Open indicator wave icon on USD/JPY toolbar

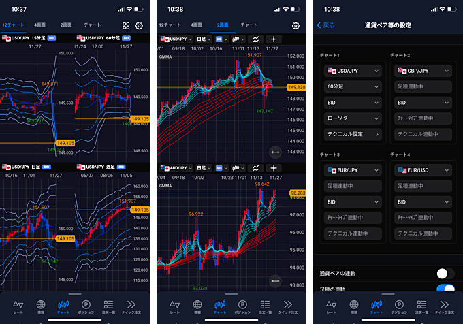[x=256, y=39]
